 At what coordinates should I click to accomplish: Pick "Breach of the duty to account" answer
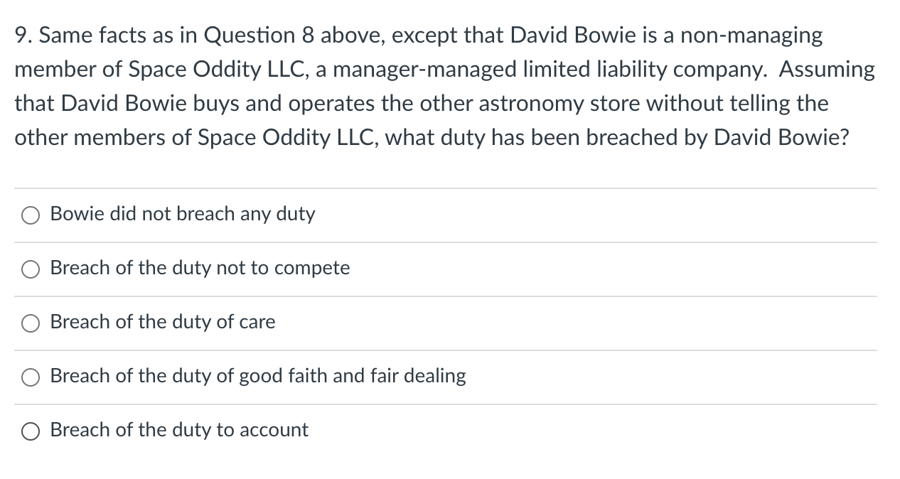[x=30, y=430]
